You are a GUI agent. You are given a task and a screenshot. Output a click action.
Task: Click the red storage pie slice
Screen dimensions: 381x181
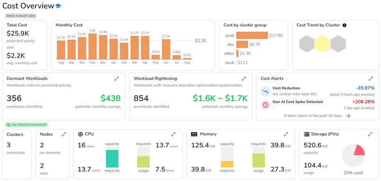(x=359, y=150)
